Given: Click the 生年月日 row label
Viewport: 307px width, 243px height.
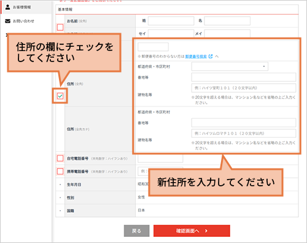Looking at the screenshot, I should [74, 185].
